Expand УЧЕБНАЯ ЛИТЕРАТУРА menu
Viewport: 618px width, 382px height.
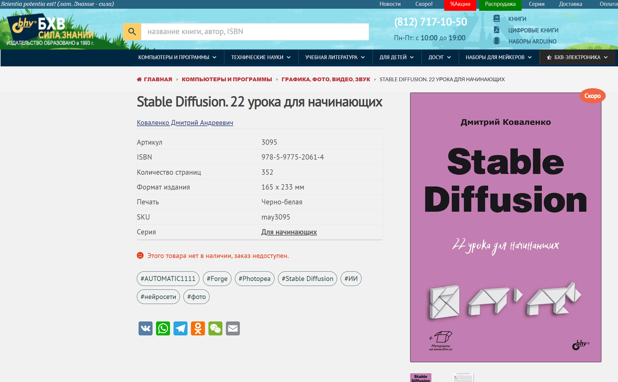tap(335, 58)
